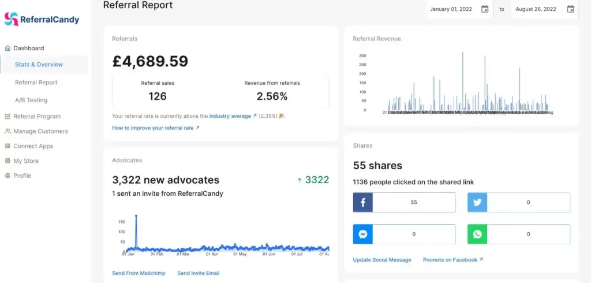Image resolution: width=591 pixels, height=283 pixels.
Task: Click the WhatsApp share icon
Action: (477, 234)
